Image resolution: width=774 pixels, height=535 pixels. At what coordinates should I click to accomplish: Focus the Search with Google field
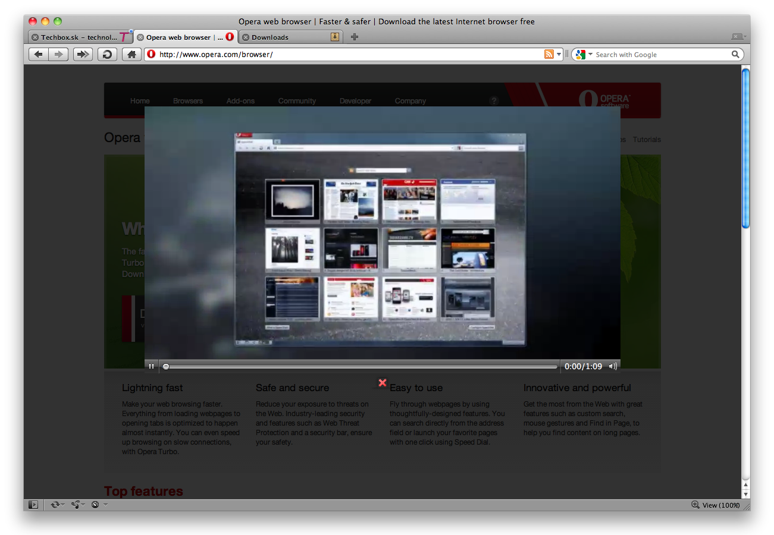point(658,55)
